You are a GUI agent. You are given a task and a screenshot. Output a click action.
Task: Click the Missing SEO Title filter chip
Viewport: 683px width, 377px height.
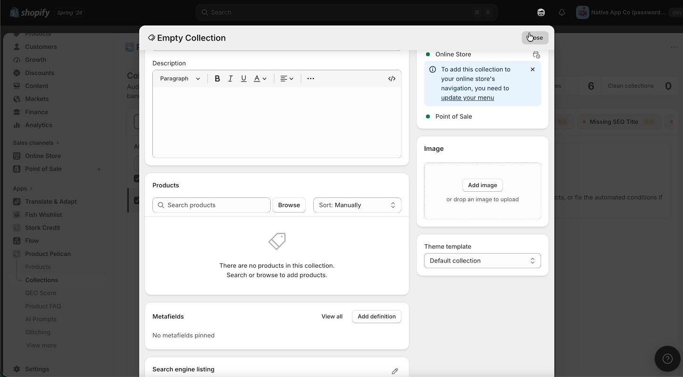pyautogui.click(x=620, y=122)
